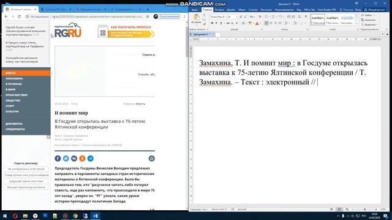Expand the Word styles gallery
Image resolution: width=392 pixels, height=220 pixels.
point(356,24)
